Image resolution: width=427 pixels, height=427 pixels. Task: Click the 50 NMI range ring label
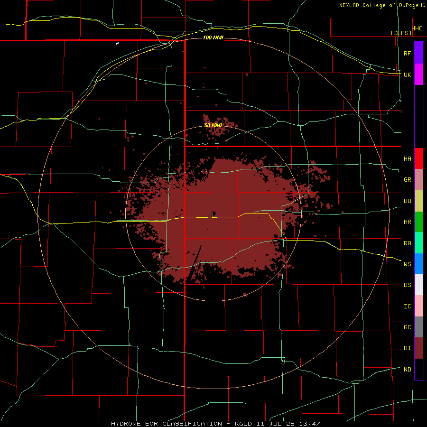(213, 125)
